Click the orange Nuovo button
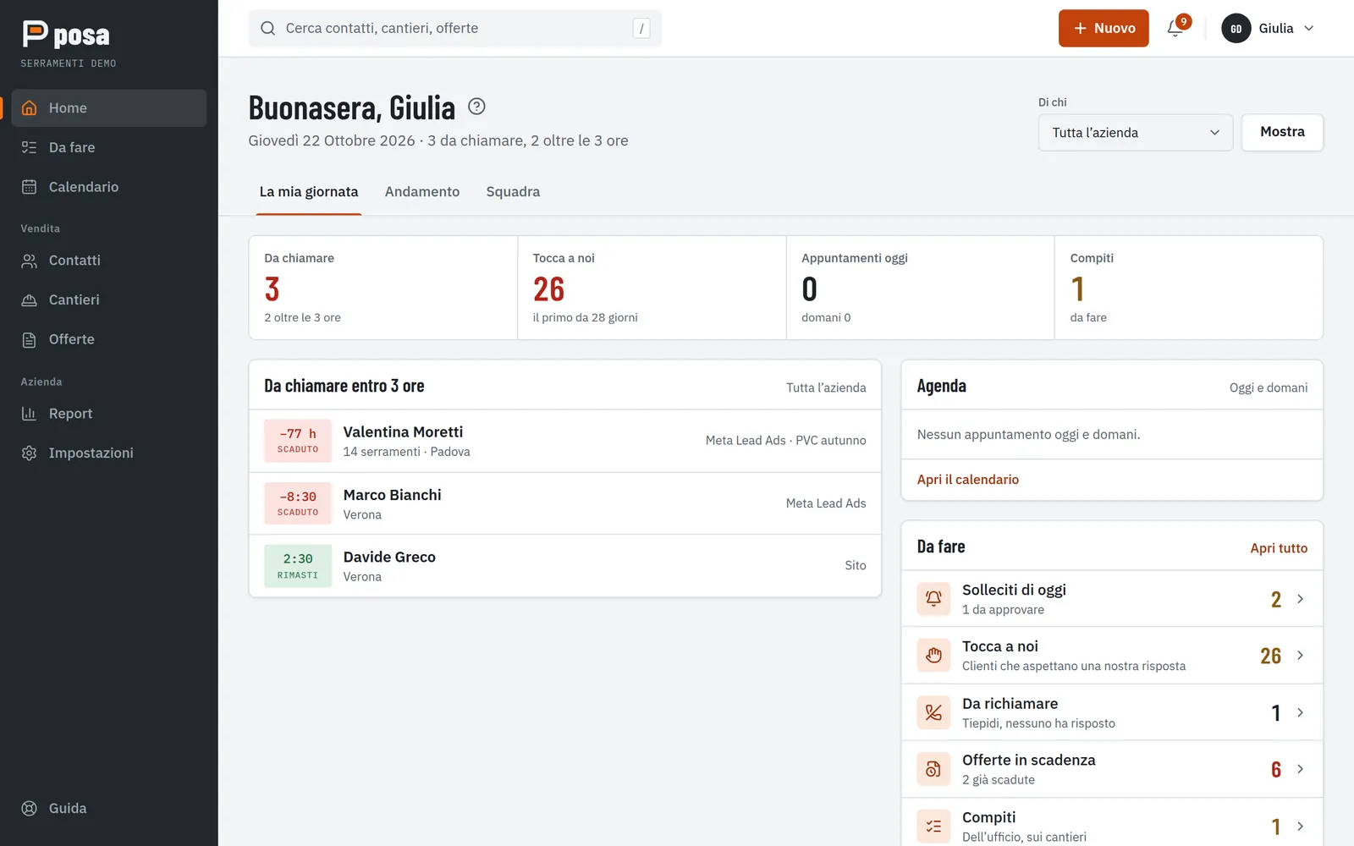The height and width of the screenshot is (846, 1354). (x=1104, y=29)
